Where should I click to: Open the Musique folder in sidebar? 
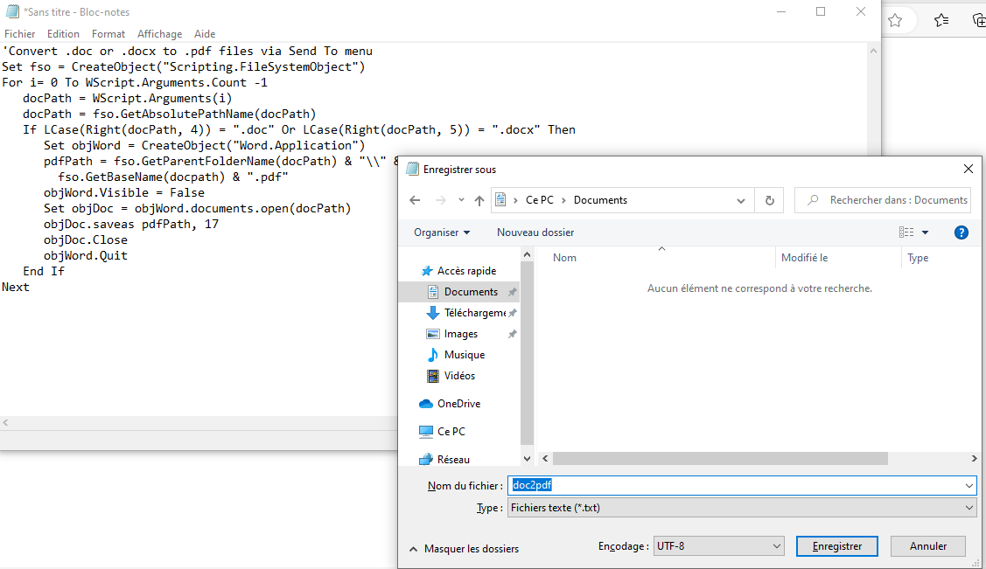click(x=464, y=355)
